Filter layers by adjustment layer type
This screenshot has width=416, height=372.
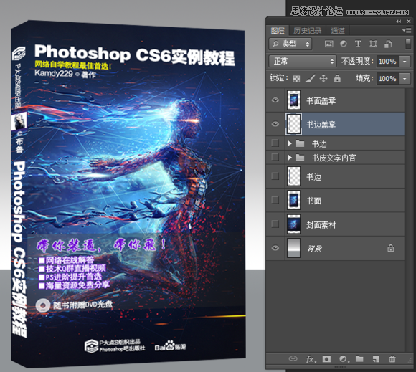344,44
